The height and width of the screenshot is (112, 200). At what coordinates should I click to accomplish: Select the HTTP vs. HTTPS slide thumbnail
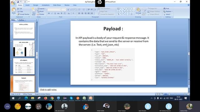coord(24,30)
